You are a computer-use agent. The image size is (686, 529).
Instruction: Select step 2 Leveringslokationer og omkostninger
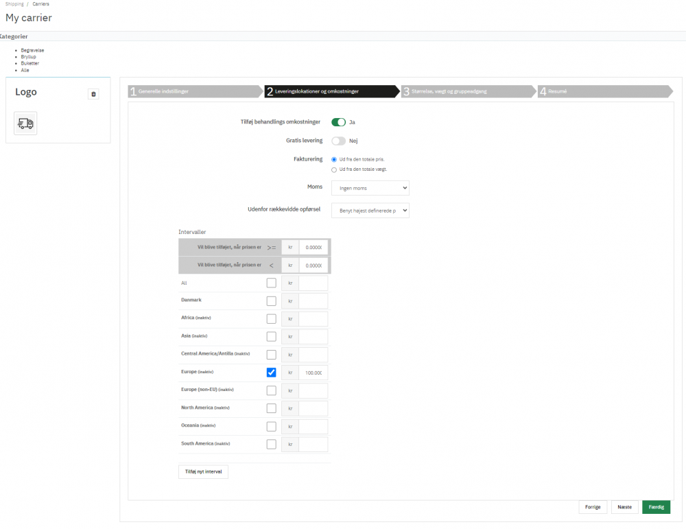pyautogui.click(x=331, y=91)
